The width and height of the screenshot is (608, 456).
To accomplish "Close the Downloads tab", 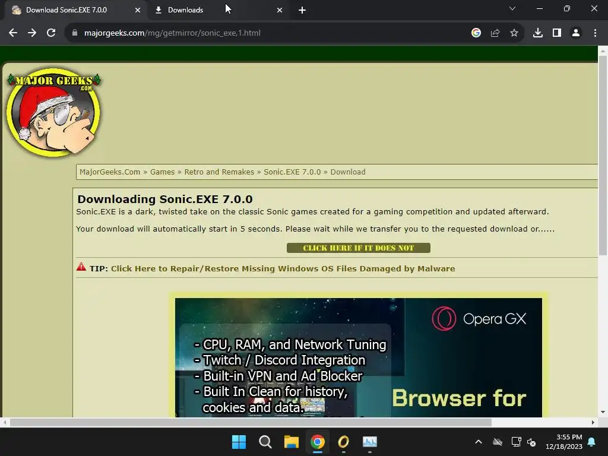I will tap(280, 10).
